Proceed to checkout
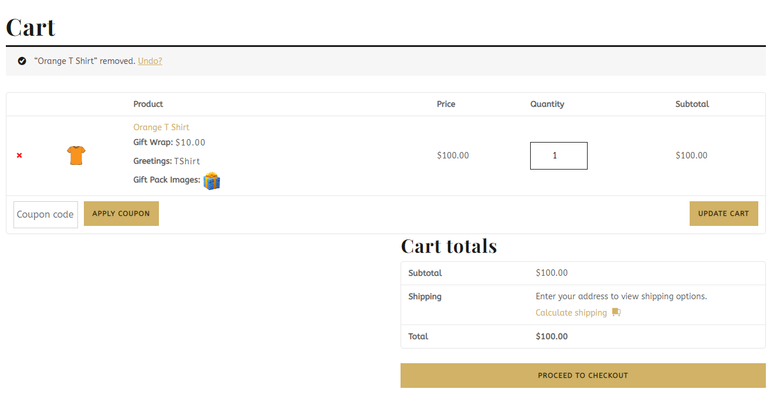This screenshot has width=770, height=399. [x=583, y=376]
